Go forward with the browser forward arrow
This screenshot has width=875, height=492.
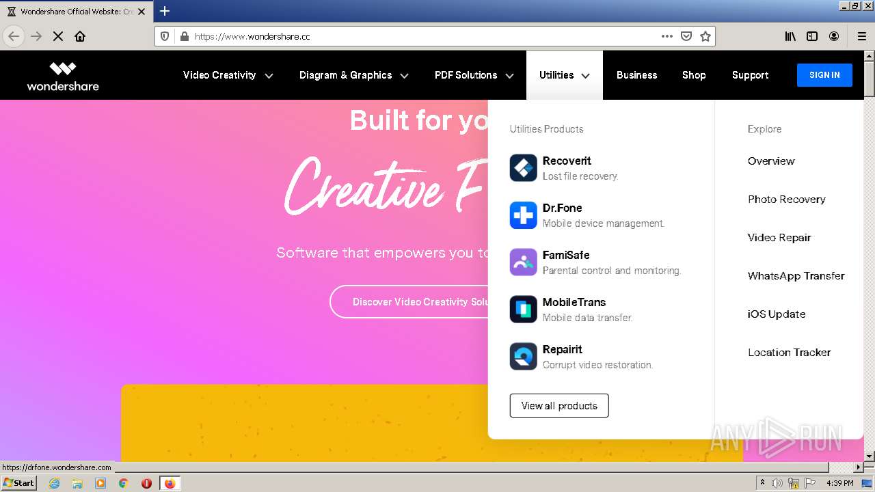(36, 36)
